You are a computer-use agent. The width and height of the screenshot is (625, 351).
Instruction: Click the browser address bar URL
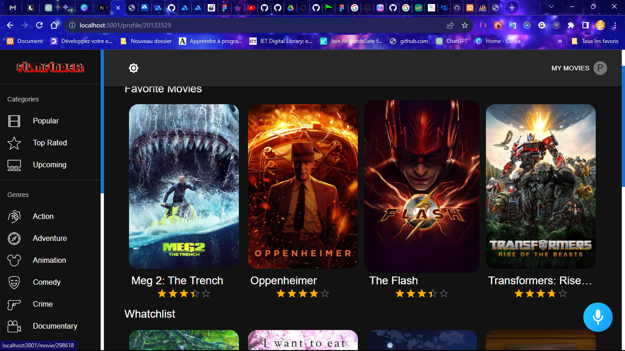125,26
